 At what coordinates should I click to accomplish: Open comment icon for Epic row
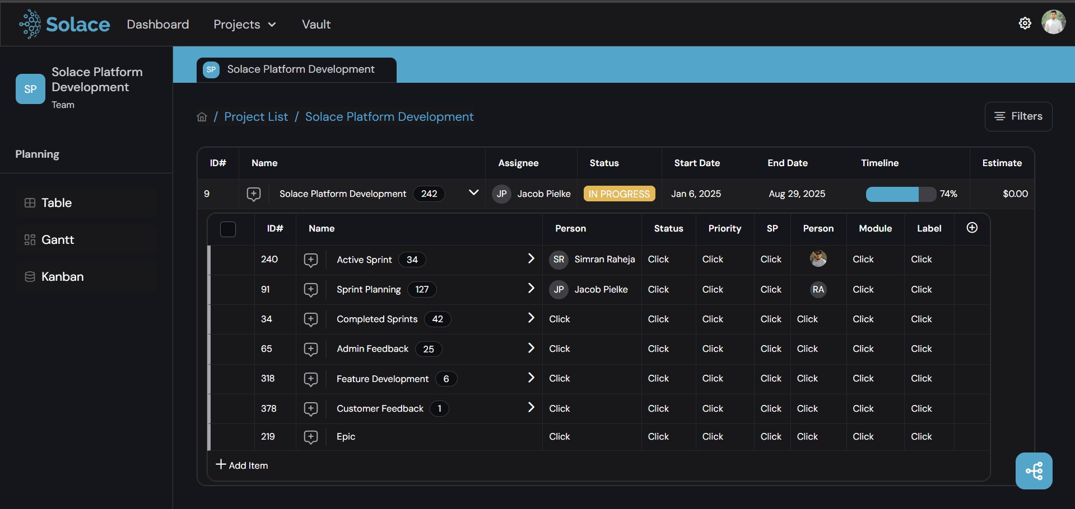point(310,437)
